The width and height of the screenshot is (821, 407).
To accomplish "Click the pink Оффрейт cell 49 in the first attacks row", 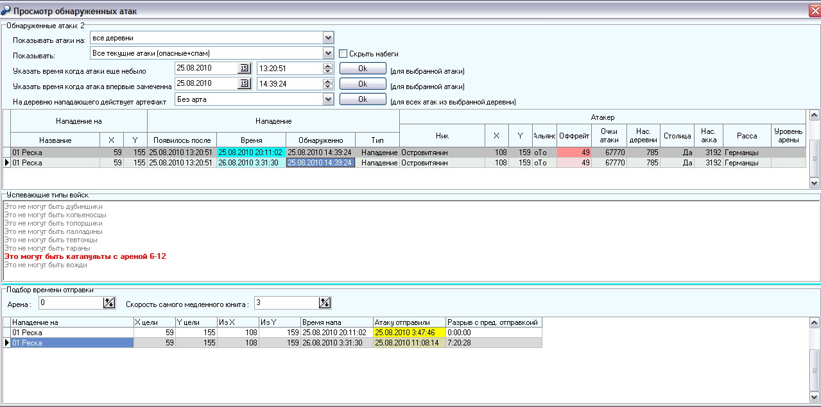I will coord(574,153).
